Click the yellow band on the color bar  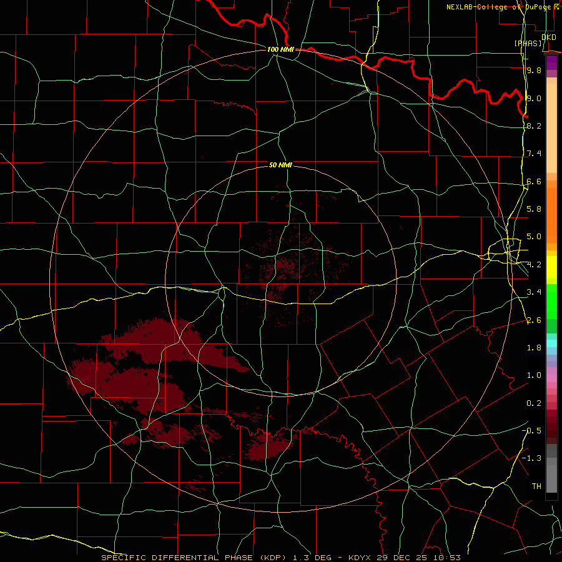[x=551, y=267]
